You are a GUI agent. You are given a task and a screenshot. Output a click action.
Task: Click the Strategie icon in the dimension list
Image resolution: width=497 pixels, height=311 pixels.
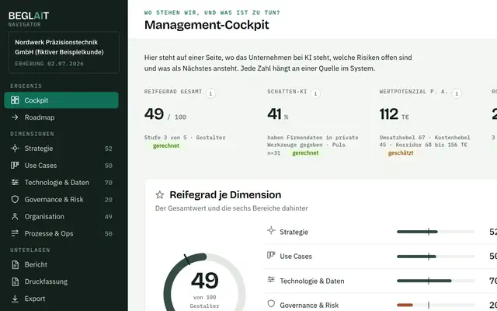coord(271,231)
